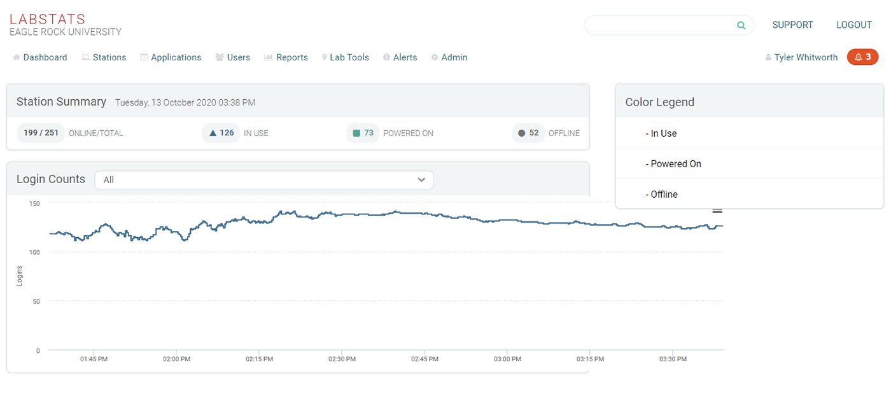The width and height of the screenshot is (891, 400).
Task: Open the Lab Tools menu
Action: pos(346,57)
